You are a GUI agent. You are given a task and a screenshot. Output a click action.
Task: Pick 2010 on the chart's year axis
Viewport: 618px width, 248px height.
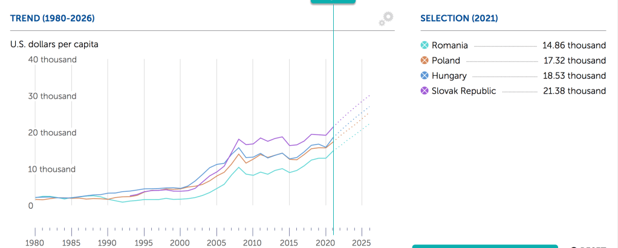(x=252, y=243)
